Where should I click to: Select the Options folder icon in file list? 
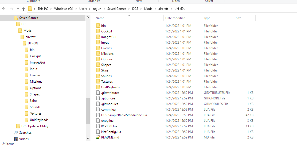(98, 59)
